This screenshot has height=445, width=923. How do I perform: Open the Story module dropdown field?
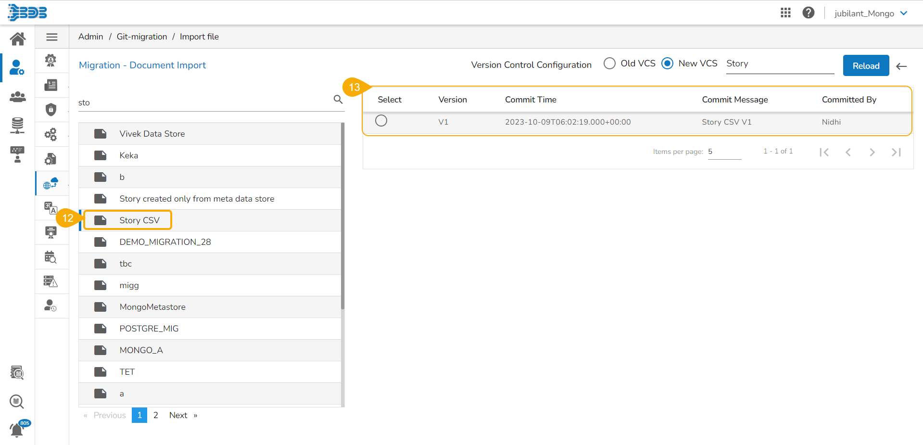(779, 64)
